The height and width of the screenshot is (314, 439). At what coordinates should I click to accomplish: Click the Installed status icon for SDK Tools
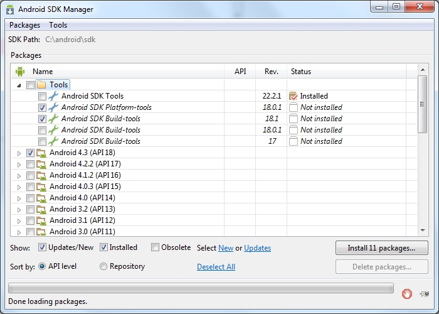point(293,96)
